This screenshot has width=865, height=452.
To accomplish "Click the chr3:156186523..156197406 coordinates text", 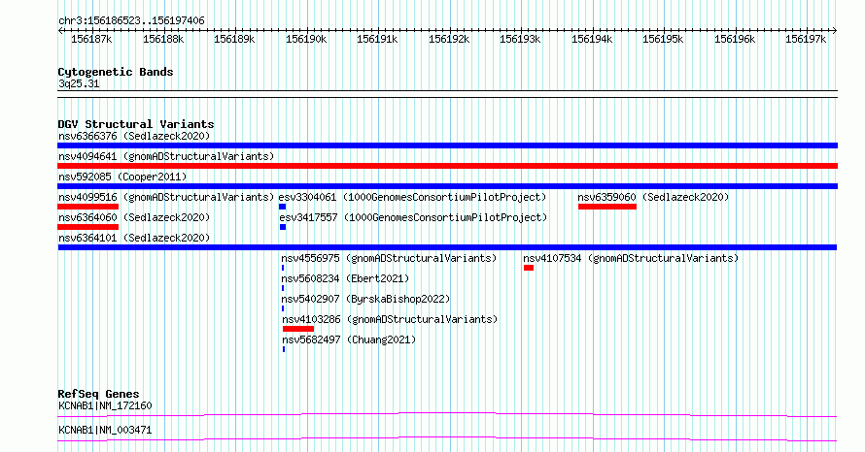I will click(131, 21).
